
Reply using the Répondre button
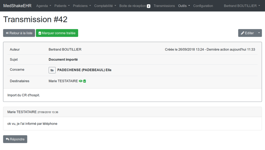click(x=15, y=139)
